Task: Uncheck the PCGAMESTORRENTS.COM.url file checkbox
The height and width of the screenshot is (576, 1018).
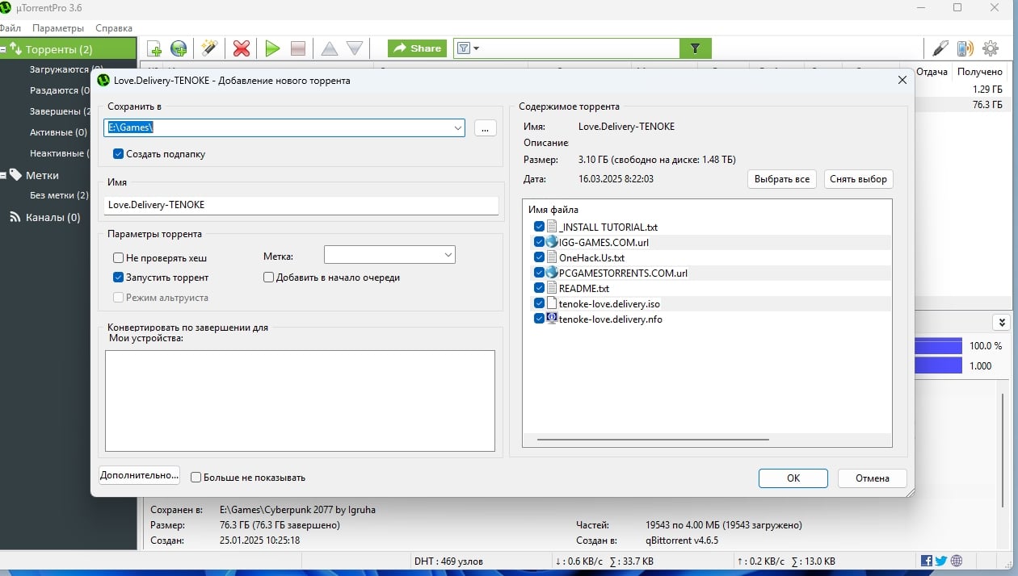Action: [539, 273]
